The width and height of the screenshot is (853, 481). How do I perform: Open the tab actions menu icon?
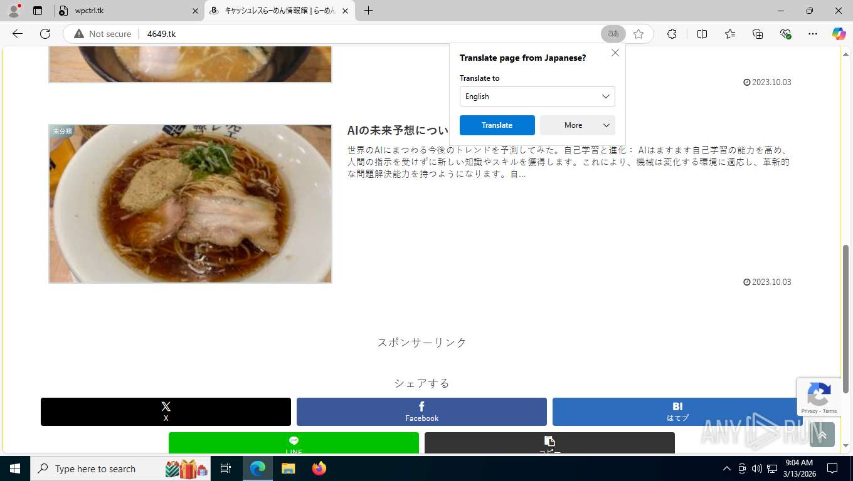click(38, 11)
